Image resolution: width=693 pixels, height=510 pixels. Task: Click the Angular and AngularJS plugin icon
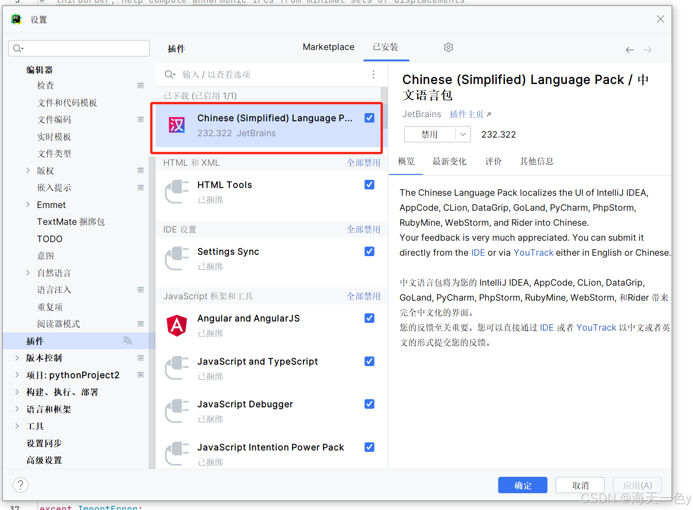[177, 325]
